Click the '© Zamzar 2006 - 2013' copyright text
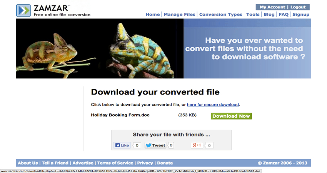327x173 pixels. pyautogui.click(x=283, y=163)
